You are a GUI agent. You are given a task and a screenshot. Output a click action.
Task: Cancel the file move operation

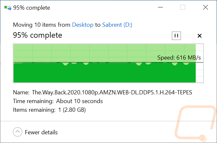pyautogui.click(x=199, y=36)
